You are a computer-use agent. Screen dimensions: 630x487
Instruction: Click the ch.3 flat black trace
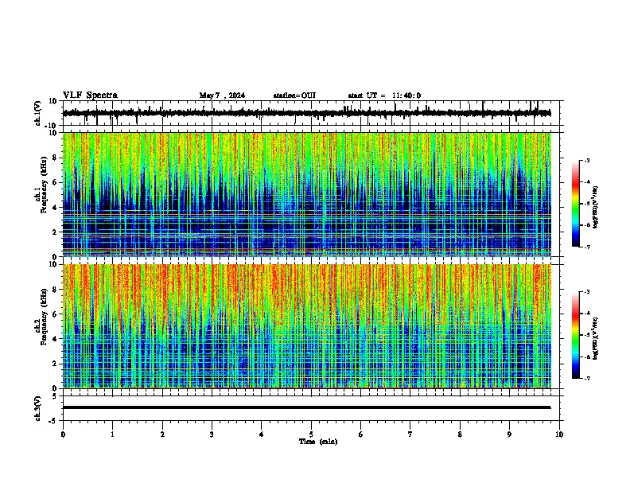pyautogui.click(x=306, y=407)
